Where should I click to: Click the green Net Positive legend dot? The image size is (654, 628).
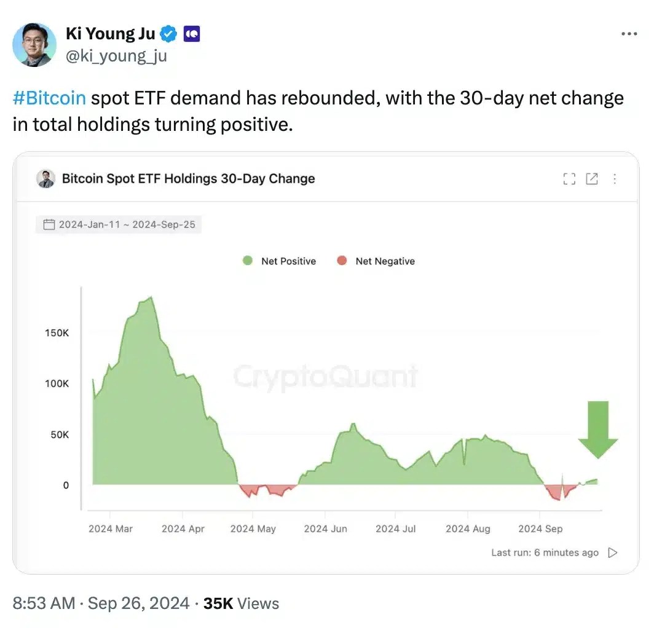[x=248, y=261]
